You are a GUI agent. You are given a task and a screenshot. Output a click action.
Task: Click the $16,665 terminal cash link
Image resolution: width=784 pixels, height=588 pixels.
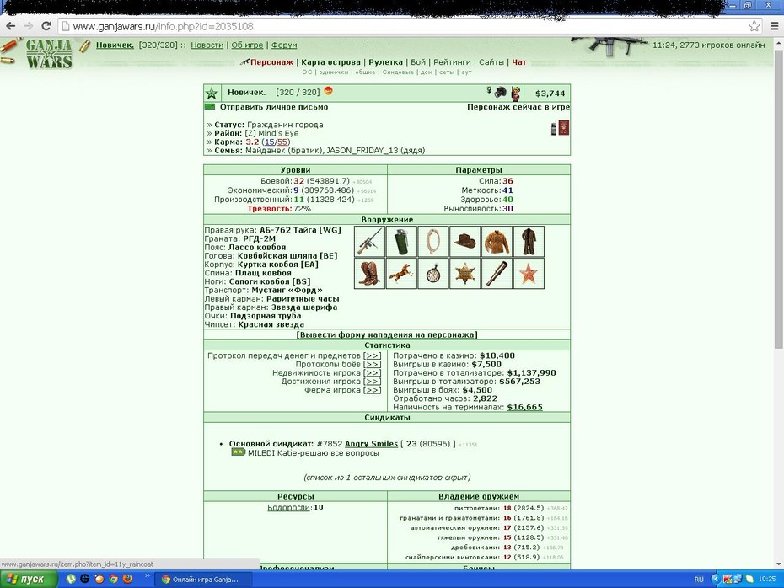pyautogui.click(x=524, y=407)
